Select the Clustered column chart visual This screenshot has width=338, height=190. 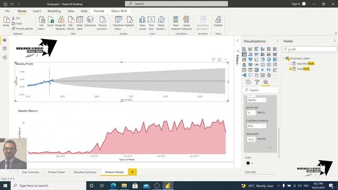(x=262, y=49)
